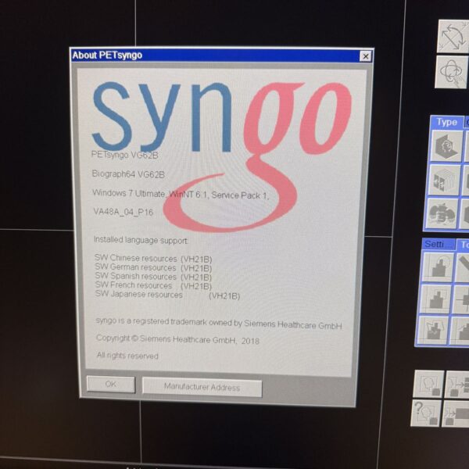Viewport: 469px width, 469px height.
Task: Click the Windows 7 Ultimate system line
Action: 181,195
